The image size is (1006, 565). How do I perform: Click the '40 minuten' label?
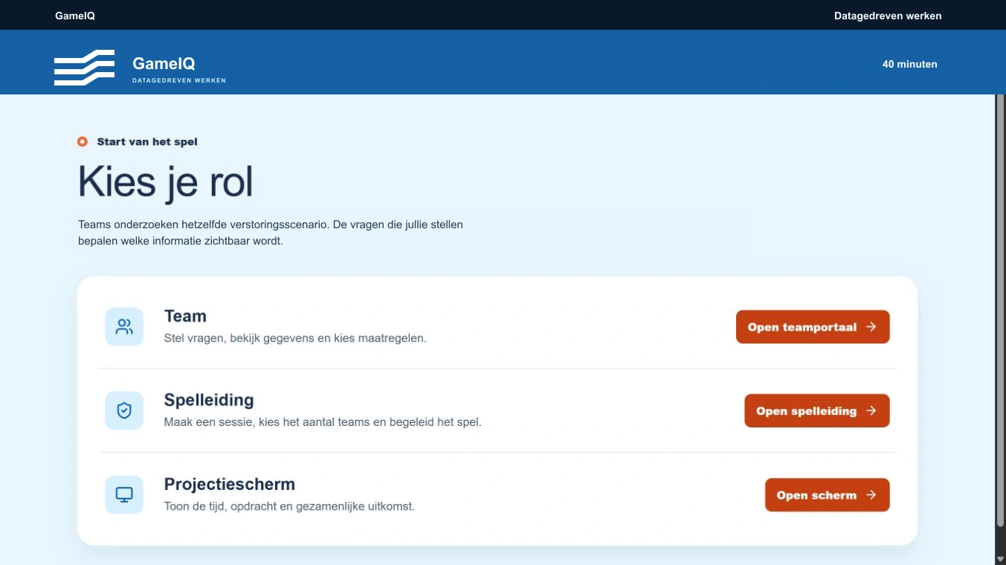(910, 65)
